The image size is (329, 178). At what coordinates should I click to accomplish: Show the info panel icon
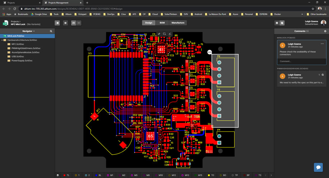click(277, 23)
